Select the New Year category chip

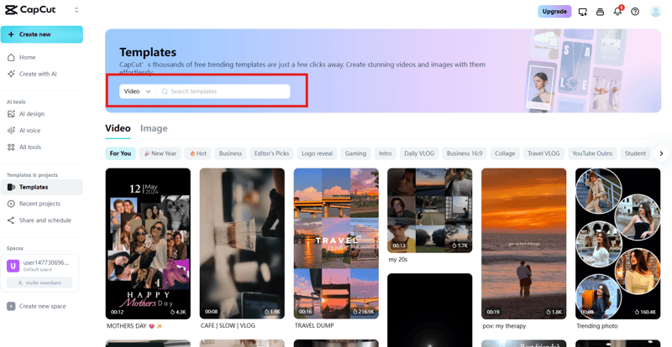(160, 153)
